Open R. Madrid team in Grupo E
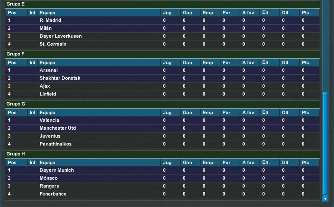The height and width of the screenshot is (207, 334). [x=50, y=20]
